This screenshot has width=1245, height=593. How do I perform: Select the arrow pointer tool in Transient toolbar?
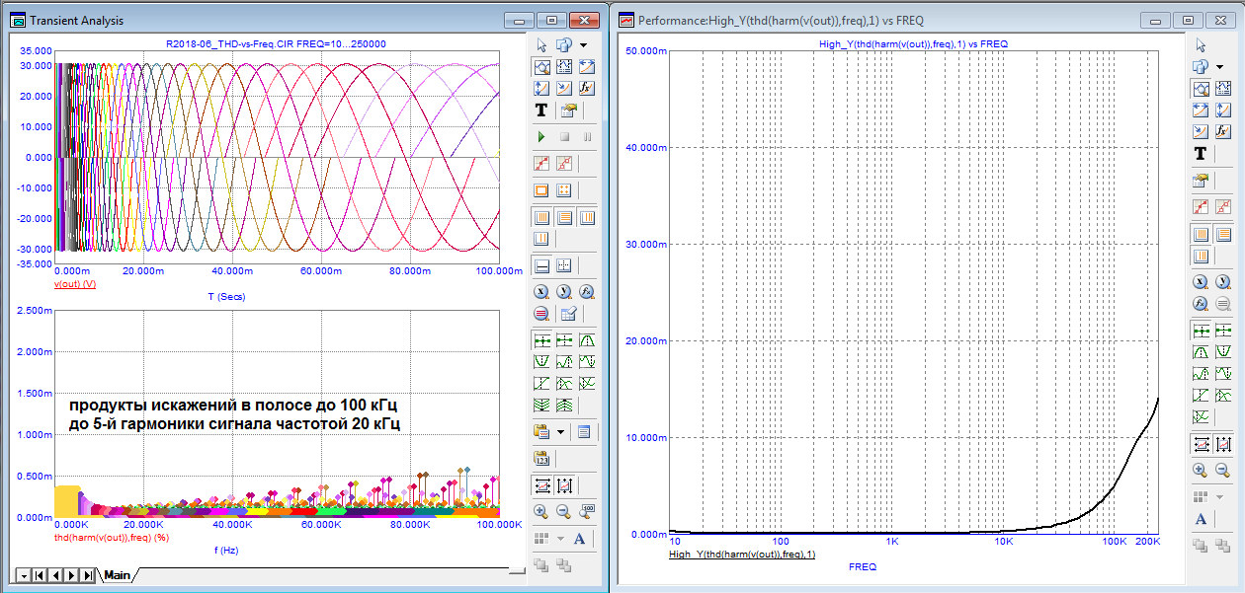[541, 44]
